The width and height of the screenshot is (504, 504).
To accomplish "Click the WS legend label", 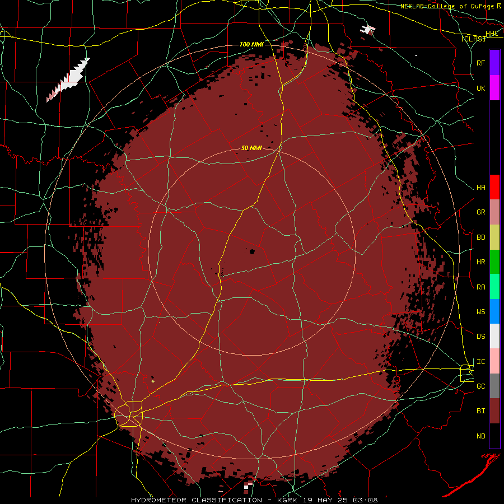I will coord(480,311).
